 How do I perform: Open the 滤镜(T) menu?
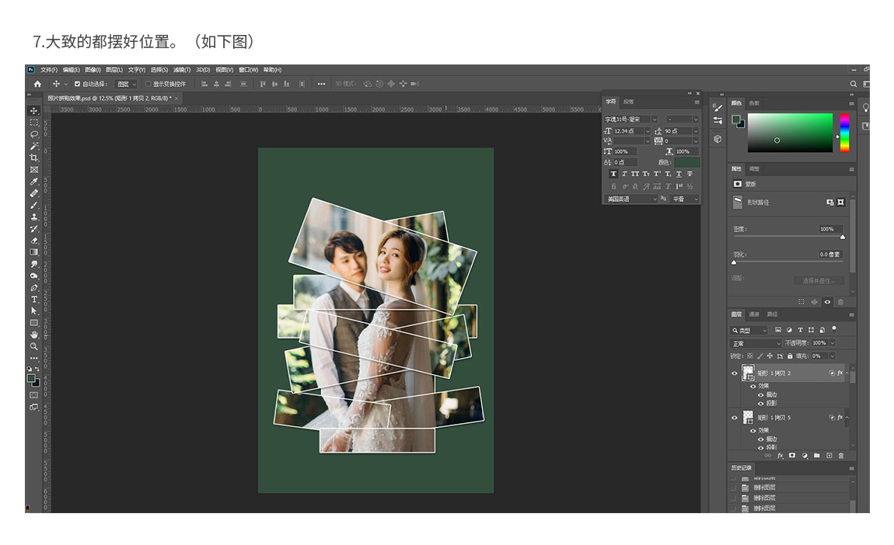tap(182, 70)
